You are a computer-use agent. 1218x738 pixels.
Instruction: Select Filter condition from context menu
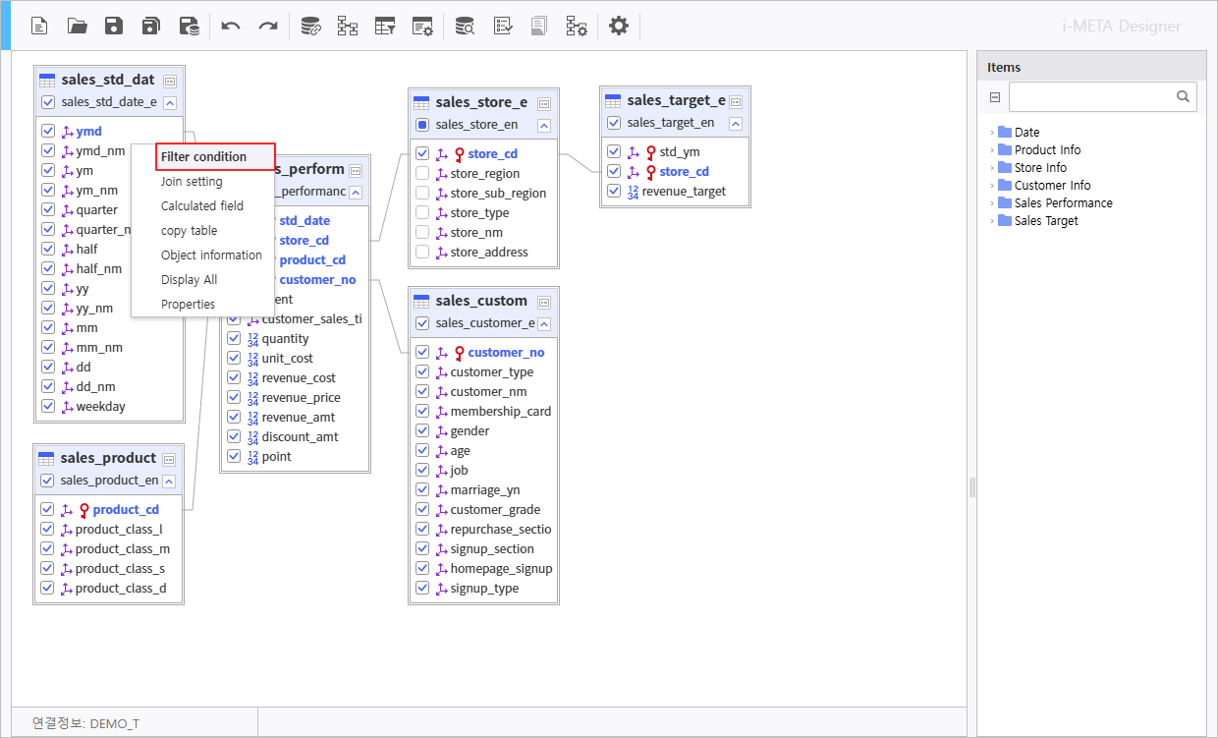tap(203, 157)
